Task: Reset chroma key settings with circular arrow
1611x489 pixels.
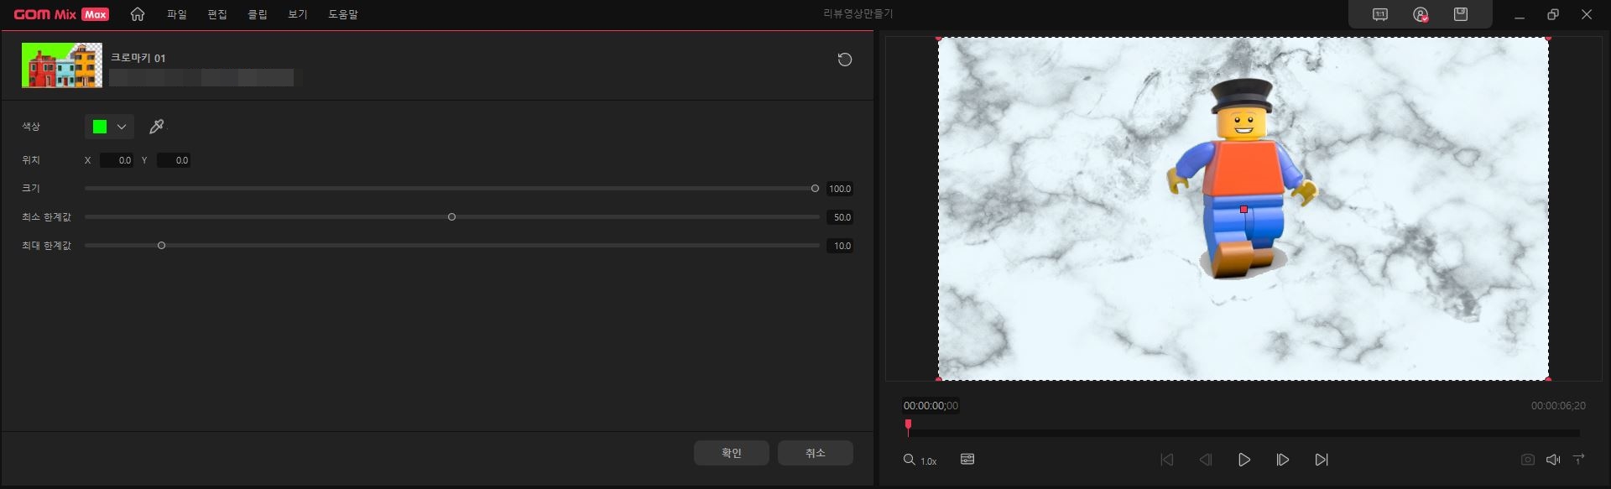Action: pos(845,60)
